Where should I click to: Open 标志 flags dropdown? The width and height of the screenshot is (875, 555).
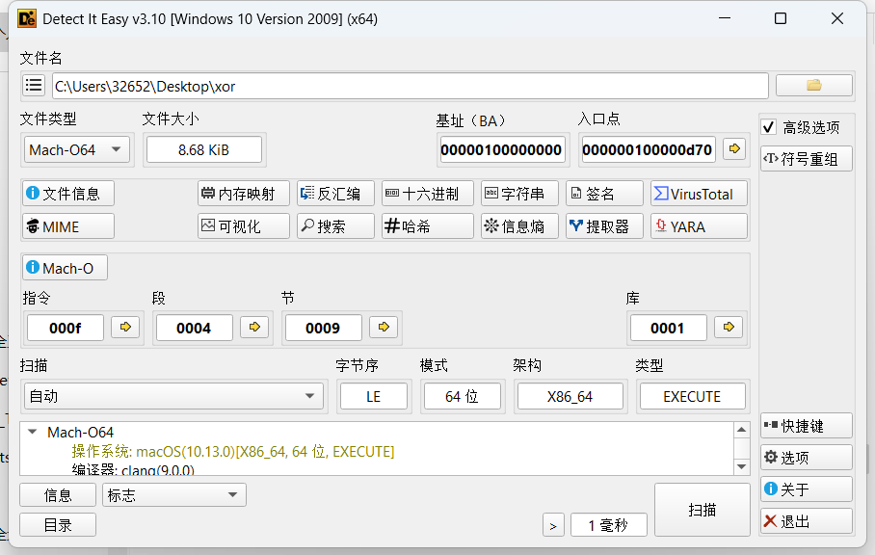pos(173,494)
